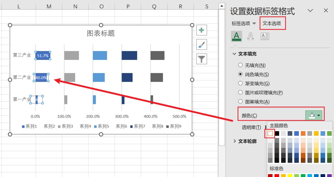Click the 透明度(T) label

coord(251,127)
